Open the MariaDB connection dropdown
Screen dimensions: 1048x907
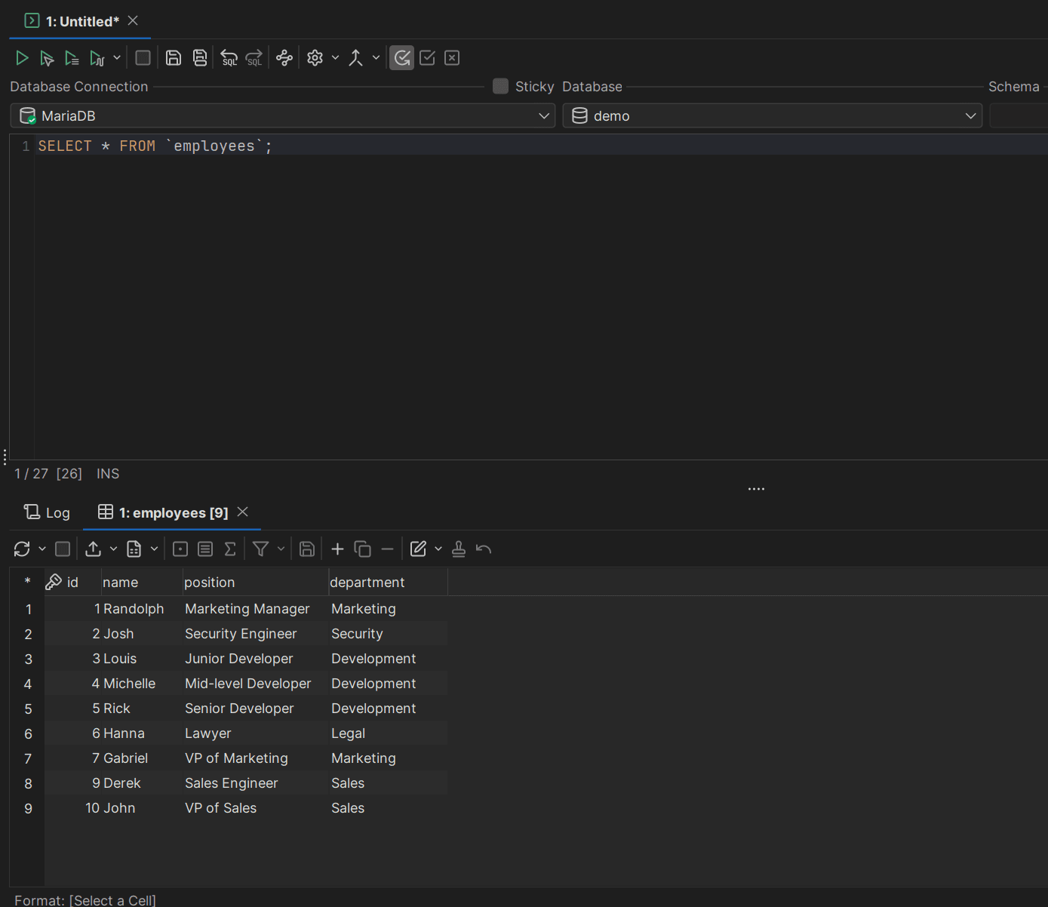click(543, 115)
